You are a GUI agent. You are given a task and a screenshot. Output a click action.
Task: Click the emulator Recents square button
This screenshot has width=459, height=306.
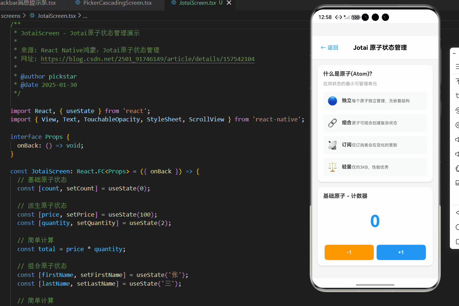(x=457, y=242)
